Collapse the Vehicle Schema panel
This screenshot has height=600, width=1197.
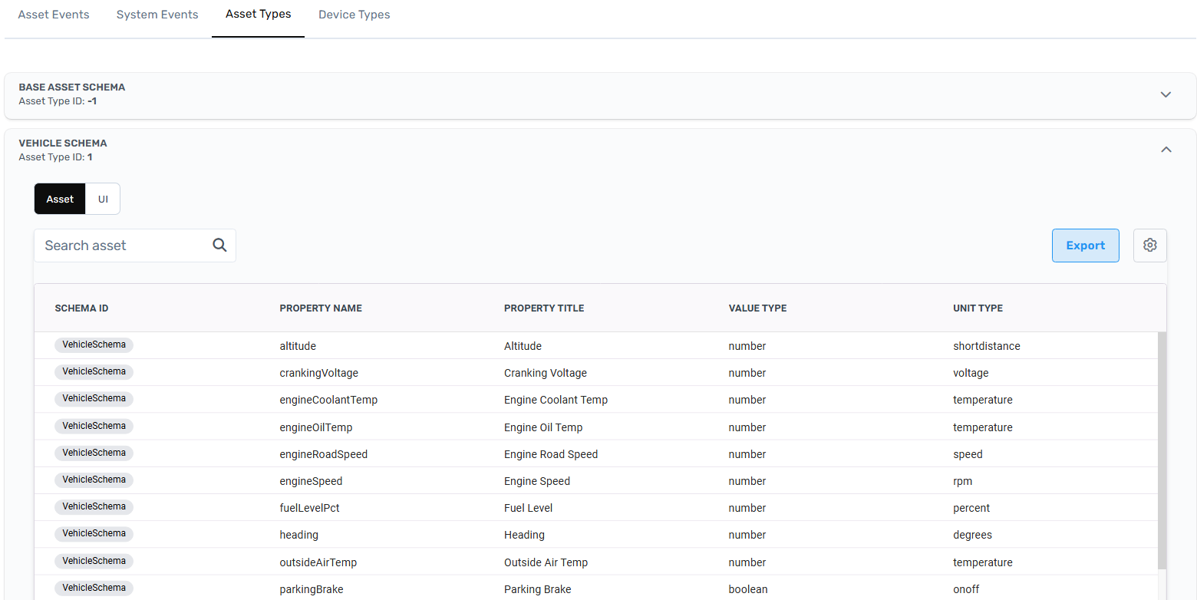pyautogui.click(x=1166, y=150)
